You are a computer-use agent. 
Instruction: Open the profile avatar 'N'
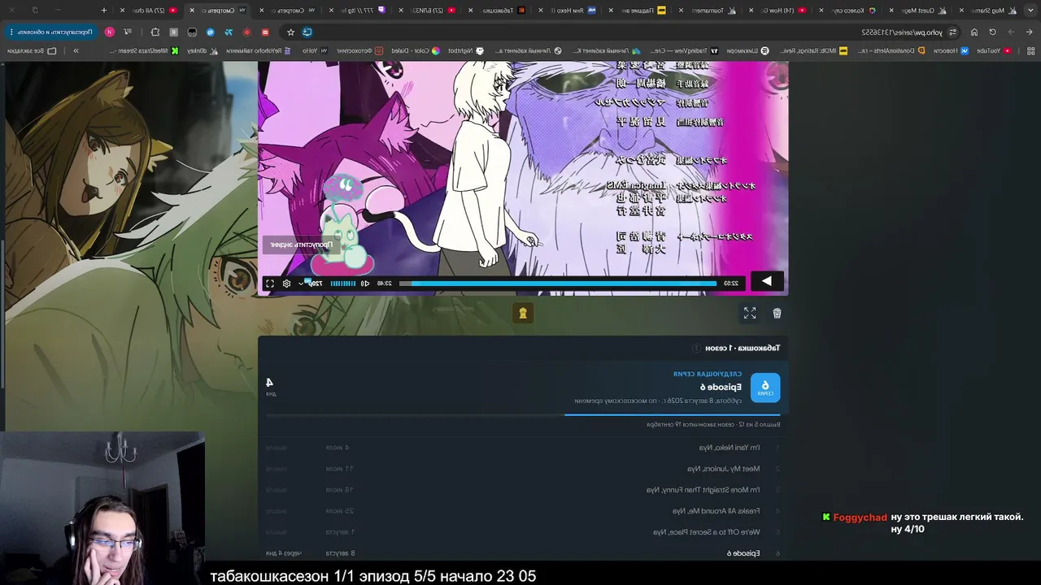[110, 32]
